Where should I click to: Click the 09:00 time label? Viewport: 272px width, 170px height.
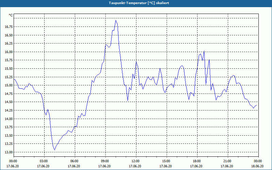tap(105, 161)
